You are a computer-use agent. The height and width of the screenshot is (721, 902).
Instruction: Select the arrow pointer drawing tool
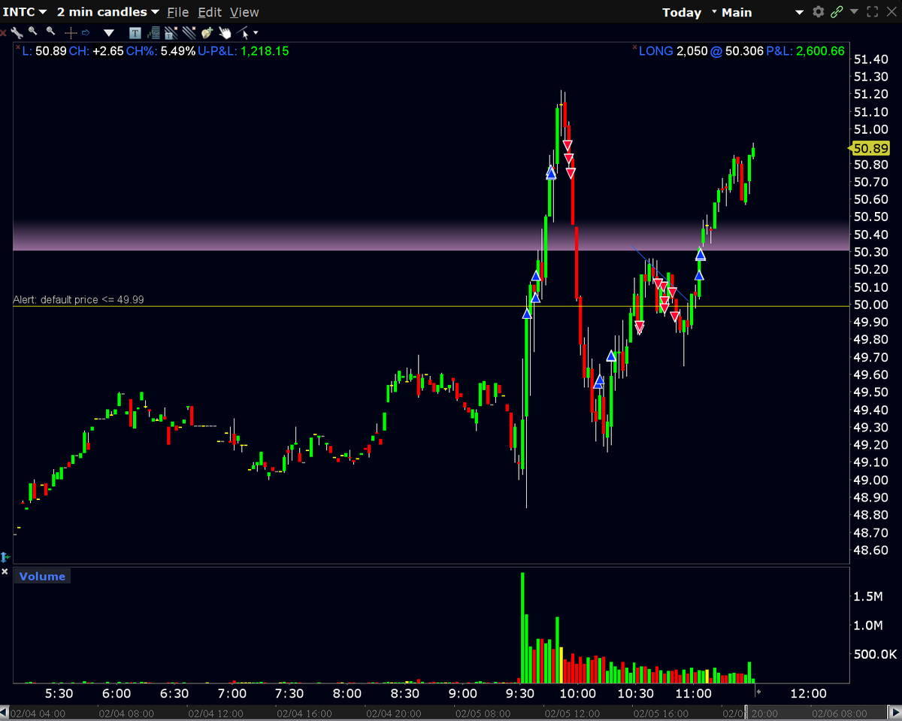point(243,33)
